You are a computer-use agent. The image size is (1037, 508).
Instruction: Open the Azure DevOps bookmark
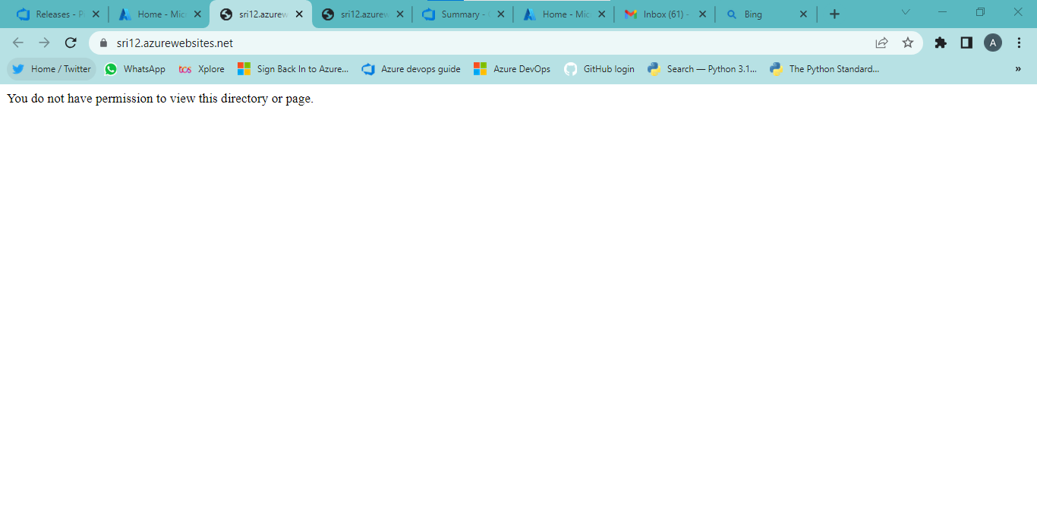[512, 69]
